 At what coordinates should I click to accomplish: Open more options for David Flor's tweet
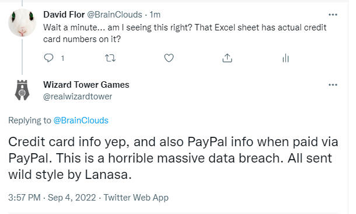pyautogui.click(x=333, y=15)
